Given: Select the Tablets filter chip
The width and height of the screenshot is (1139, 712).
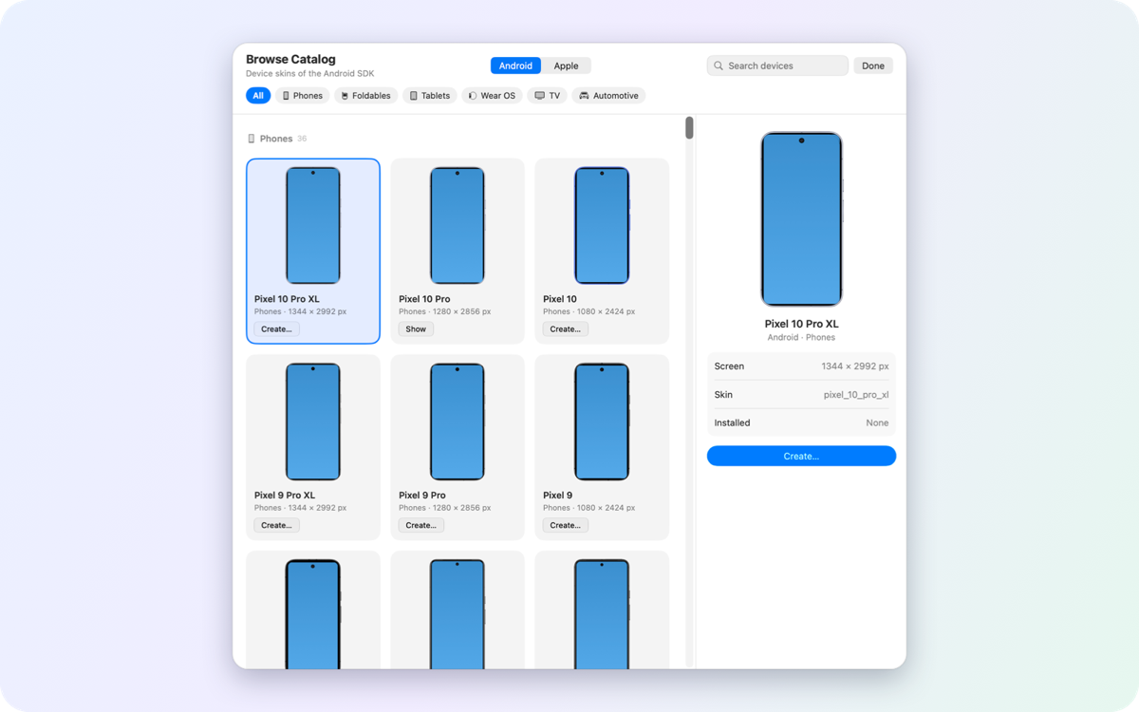Looking at the screenshot, I should tap(430, 96).
